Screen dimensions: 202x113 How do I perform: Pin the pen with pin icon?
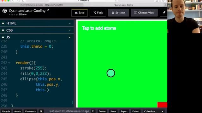point(164,13)
